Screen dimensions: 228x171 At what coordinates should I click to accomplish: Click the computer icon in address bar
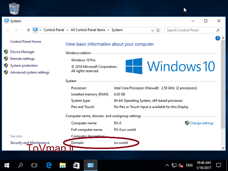(35, 30)
